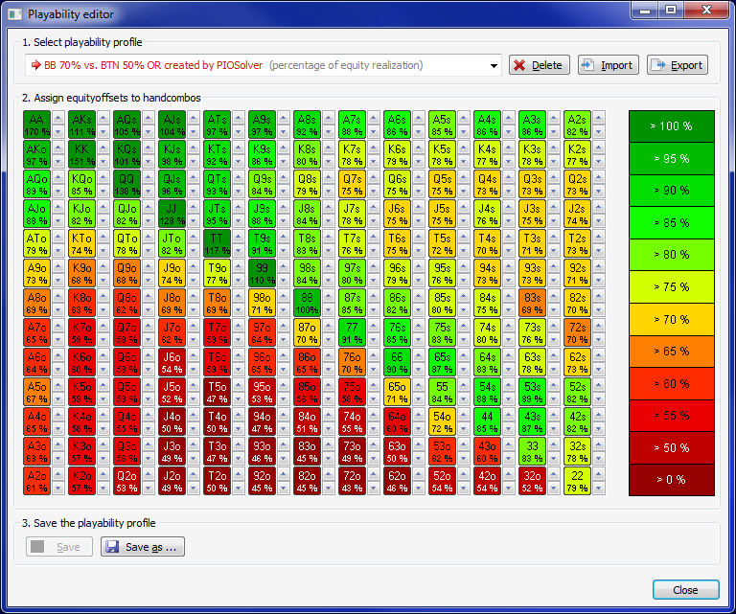Select the 22 79% hand cell
The height and width of the screenshot is (614, 736).
pos(577,481)
